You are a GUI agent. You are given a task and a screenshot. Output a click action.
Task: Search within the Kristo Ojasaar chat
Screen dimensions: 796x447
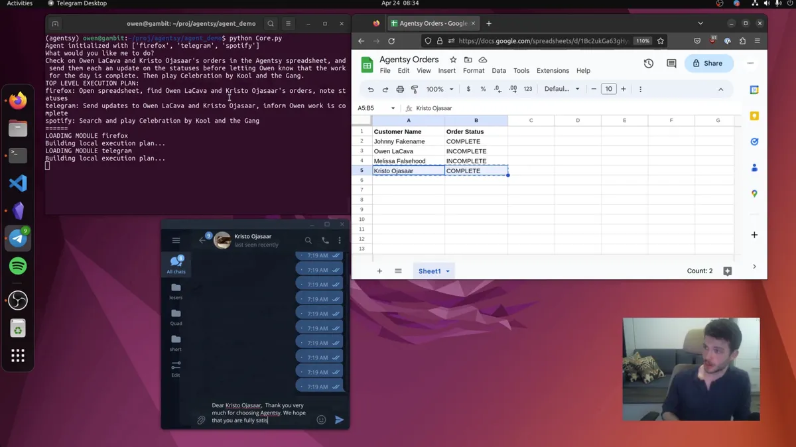[308, 240]
